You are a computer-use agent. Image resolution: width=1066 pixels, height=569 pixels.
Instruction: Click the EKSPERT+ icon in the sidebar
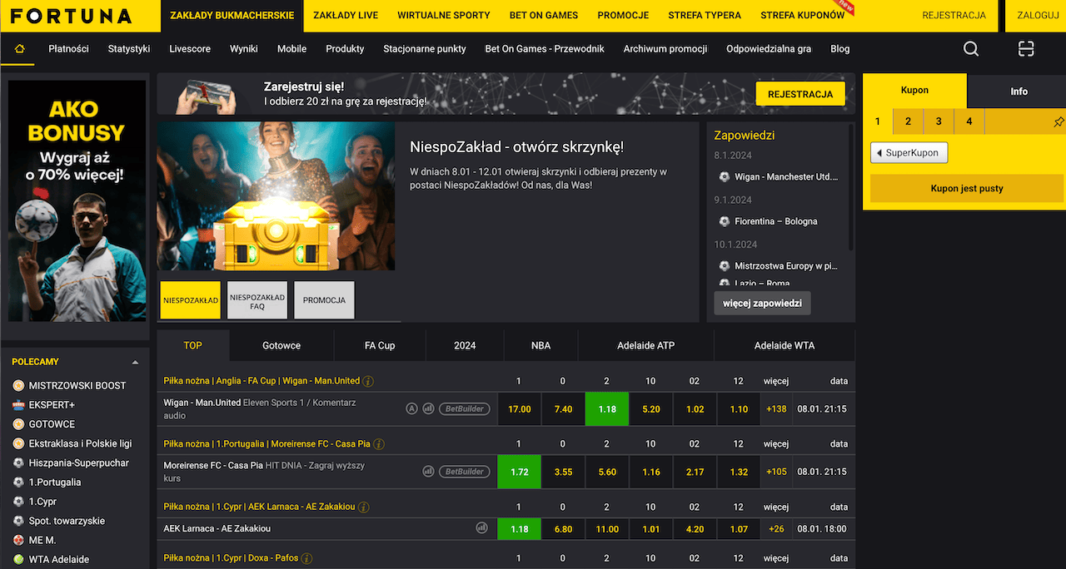pos(18,405)
